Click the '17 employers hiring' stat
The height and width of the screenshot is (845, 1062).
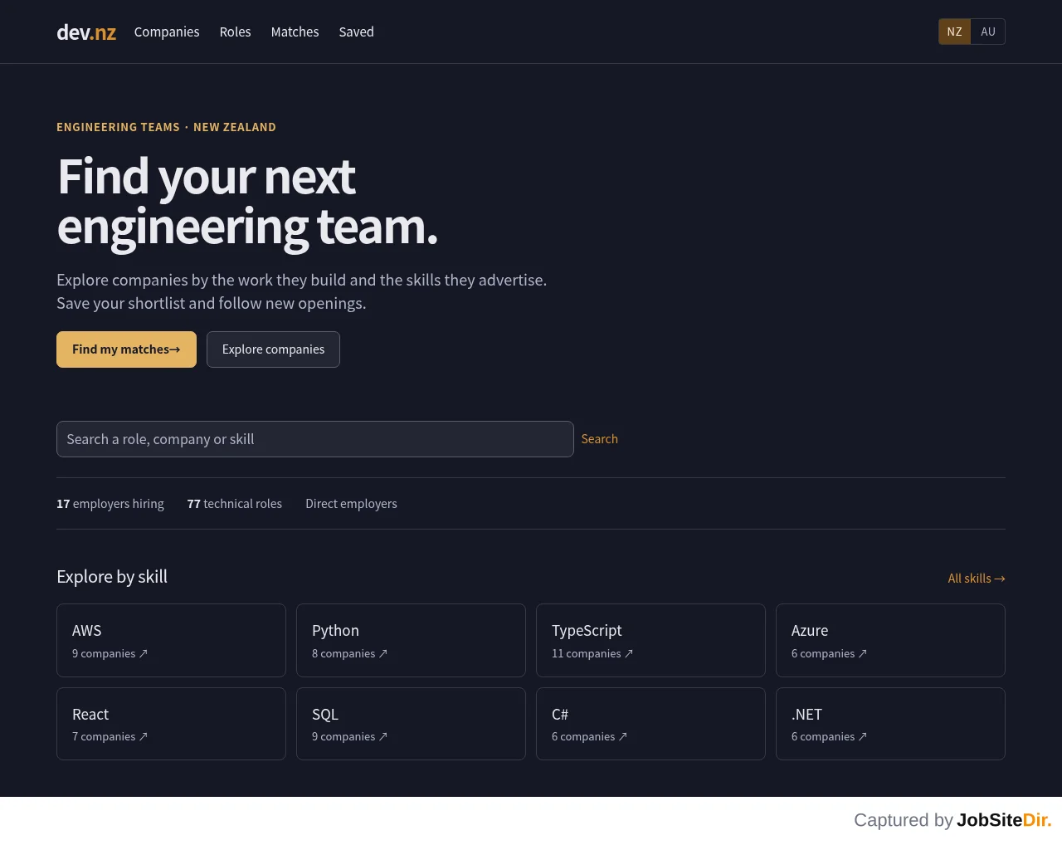[110, 504]
